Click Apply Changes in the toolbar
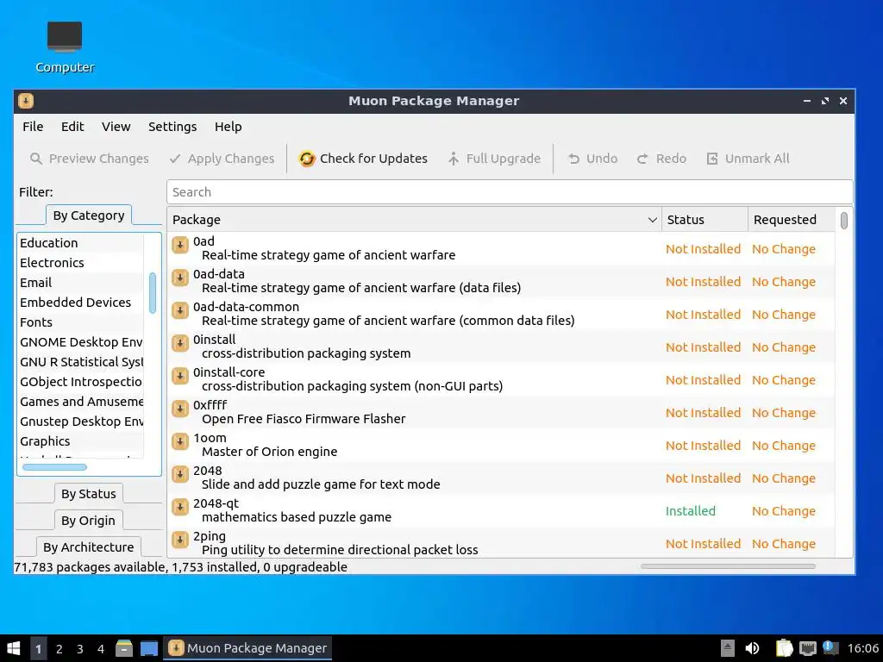 (x=222, y=159)
